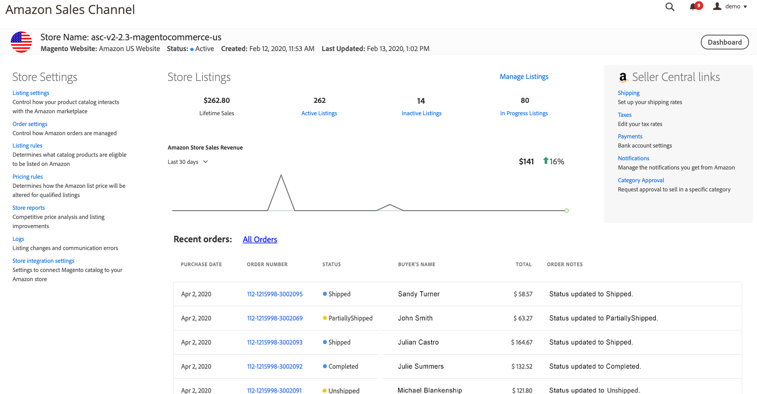This screenshot has height=394, width=757.
Task: Click the US flag store icon
Action: [x=21, y=42]
